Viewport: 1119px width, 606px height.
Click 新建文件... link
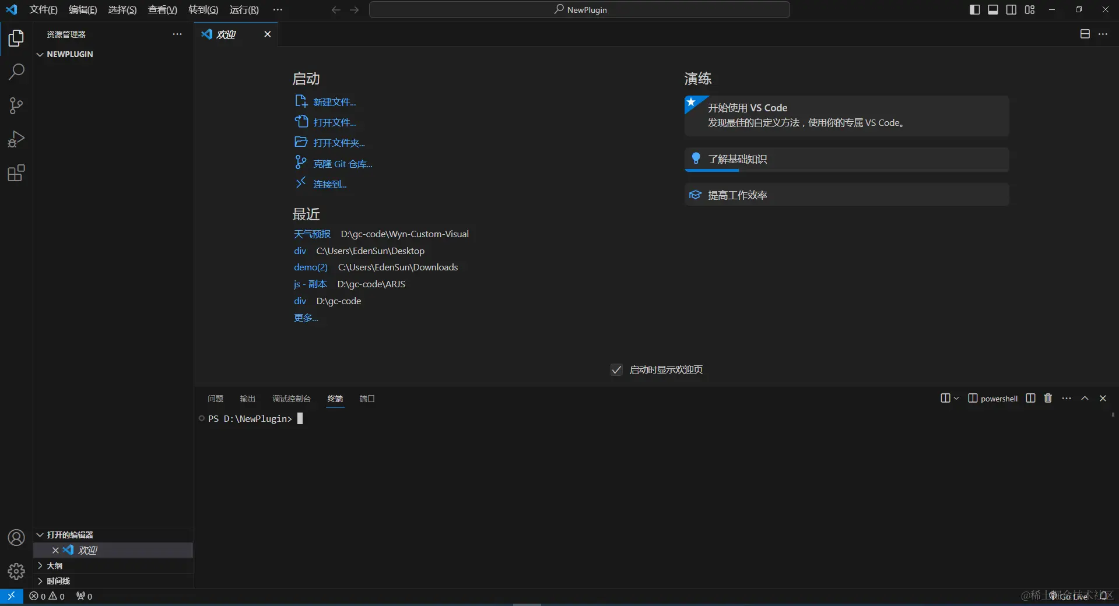(x=335, y=102)
